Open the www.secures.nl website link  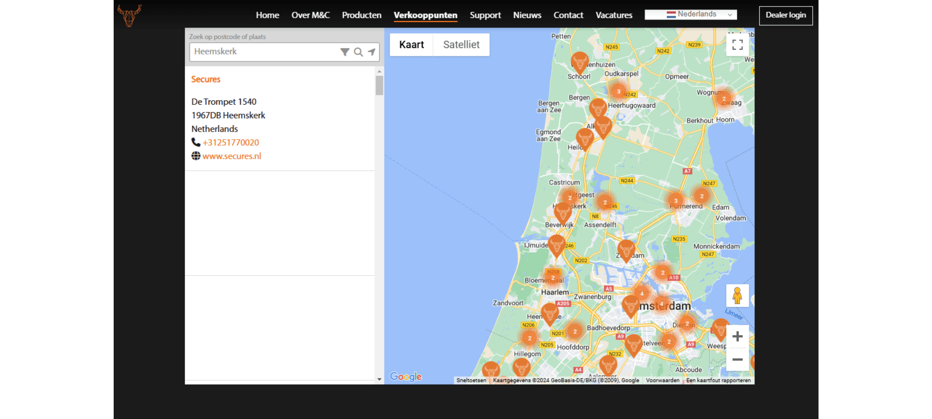(x=232, y=156)
